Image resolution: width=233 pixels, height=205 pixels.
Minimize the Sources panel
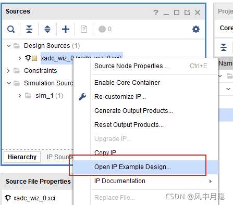click(x=166, y=14)
